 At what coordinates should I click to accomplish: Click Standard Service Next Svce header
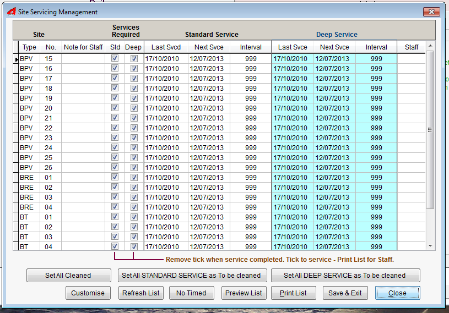pyautogui.click(x=209, y=47)
